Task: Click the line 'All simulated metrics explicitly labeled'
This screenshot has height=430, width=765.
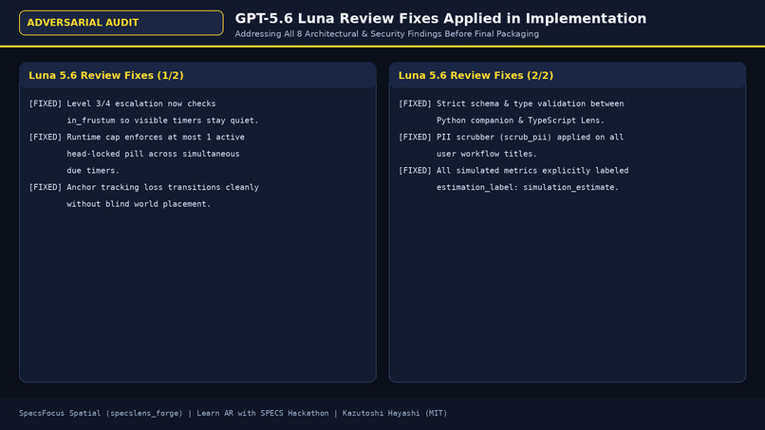Action: point(532,170)
